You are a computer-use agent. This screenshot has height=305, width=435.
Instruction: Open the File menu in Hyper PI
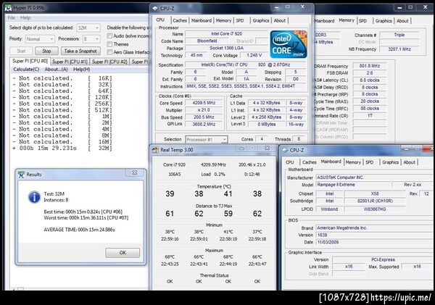[x=12, y=17]
